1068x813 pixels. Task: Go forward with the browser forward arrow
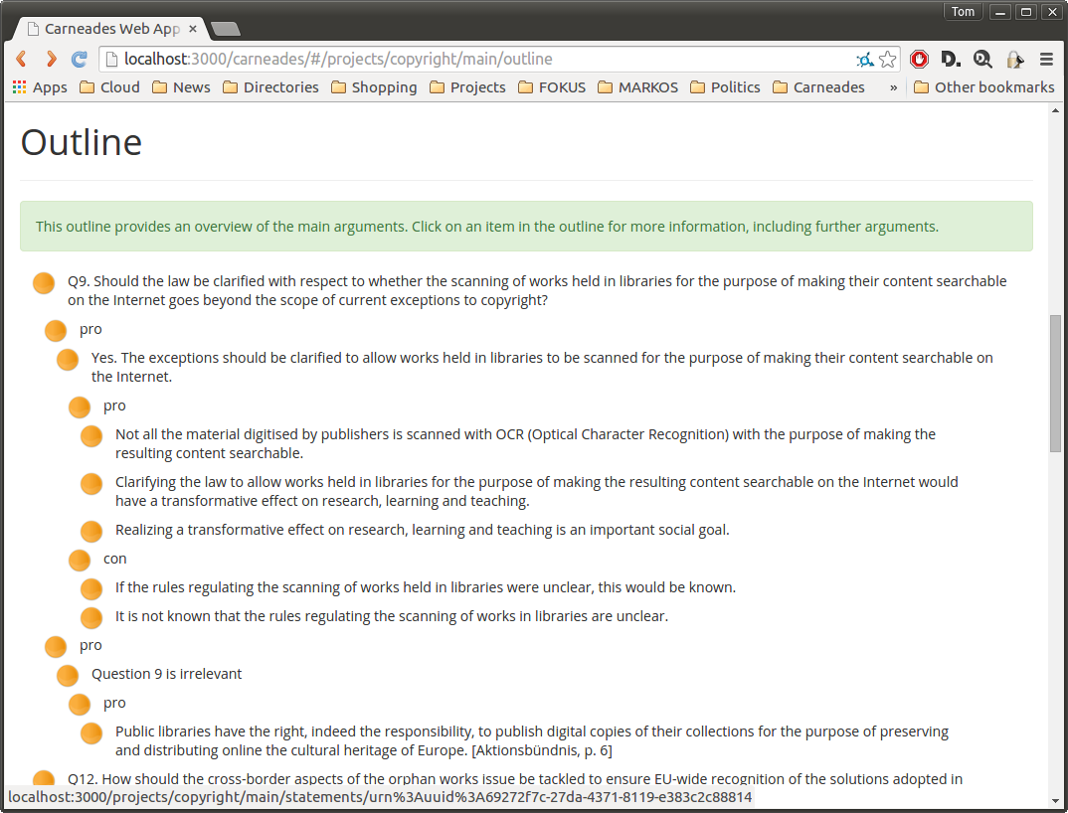point(51,60)
